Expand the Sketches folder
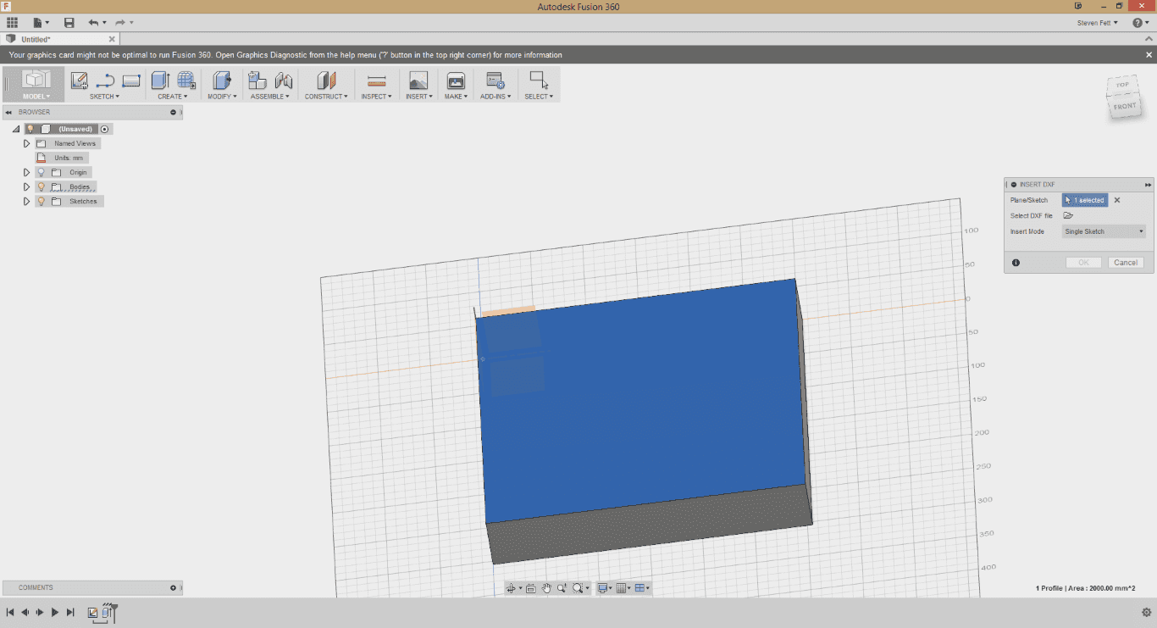 pyautogui.click(x=27, y=201)
